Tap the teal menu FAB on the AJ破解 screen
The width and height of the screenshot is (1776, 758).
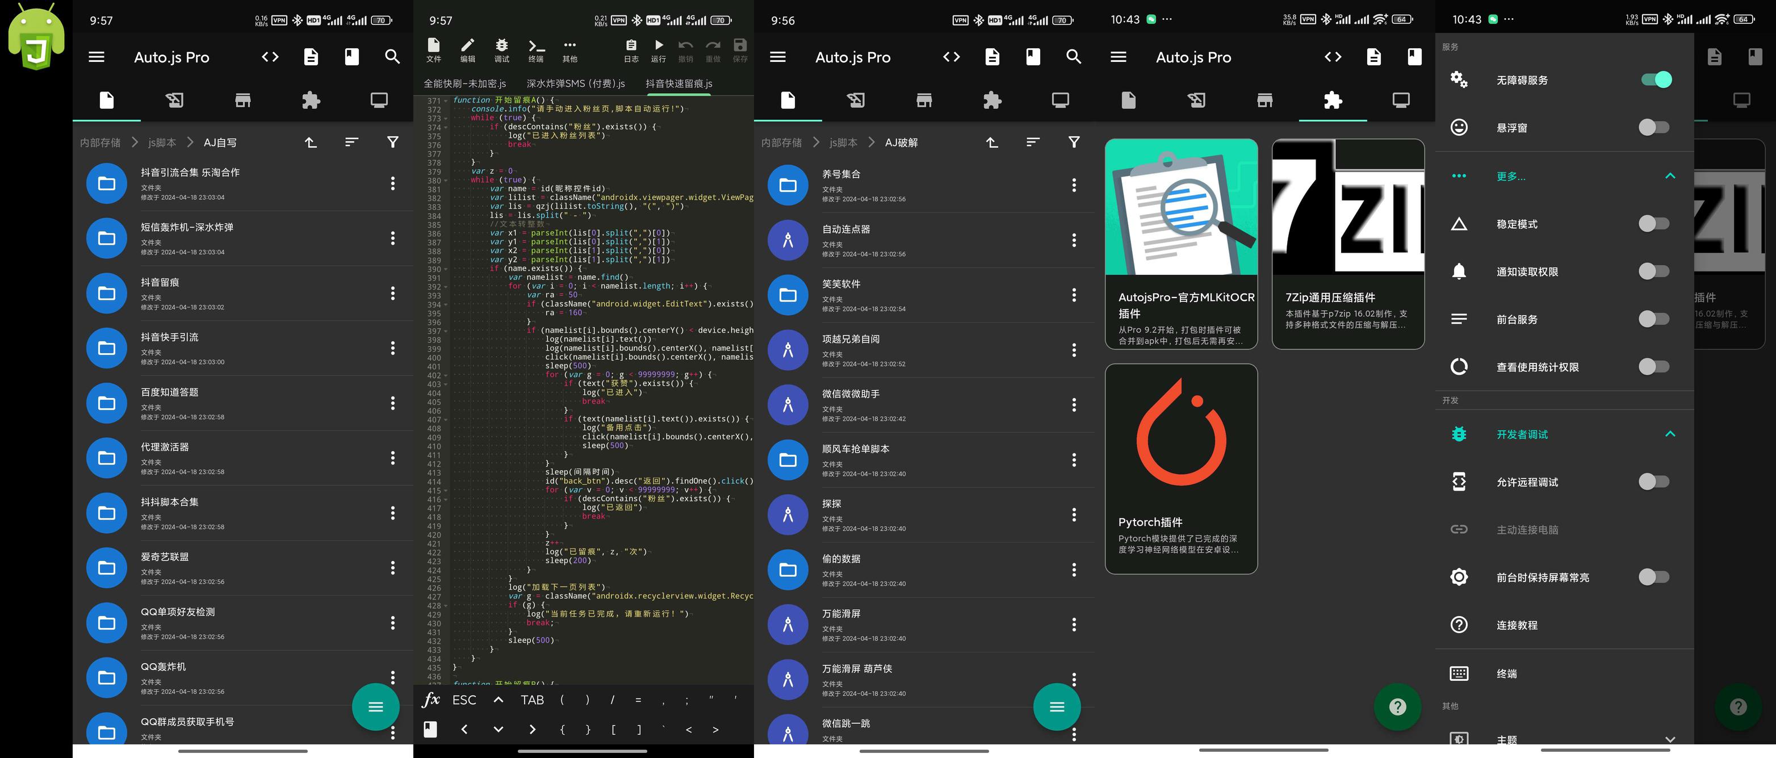(x=1057, y=707)
